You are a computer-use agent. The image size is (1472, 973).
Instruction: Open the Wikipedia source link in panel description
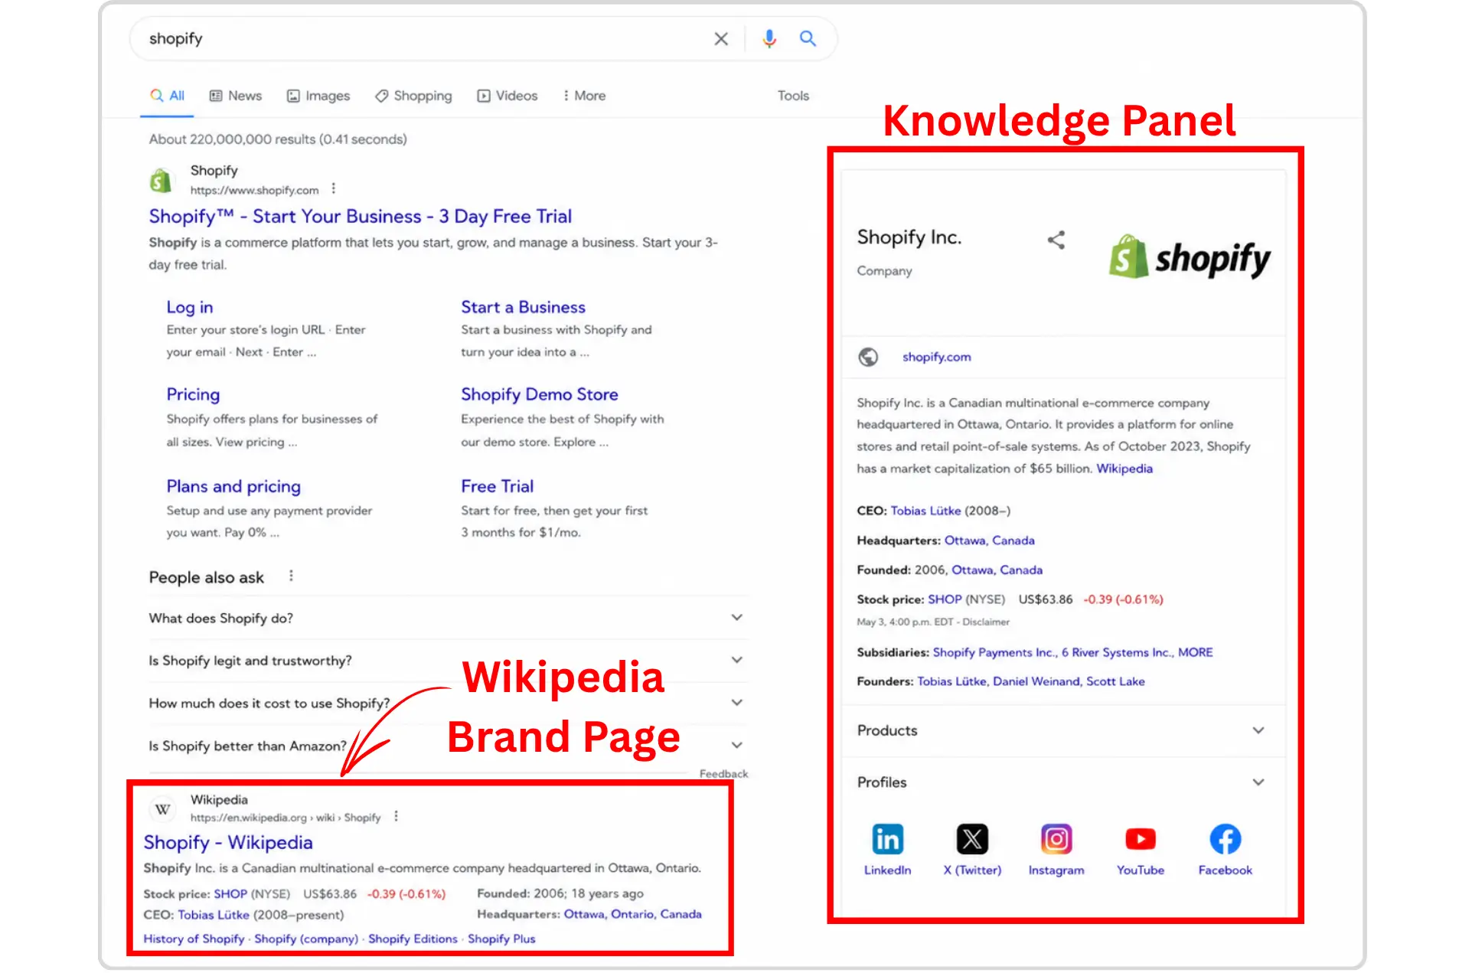[1124, 469]
